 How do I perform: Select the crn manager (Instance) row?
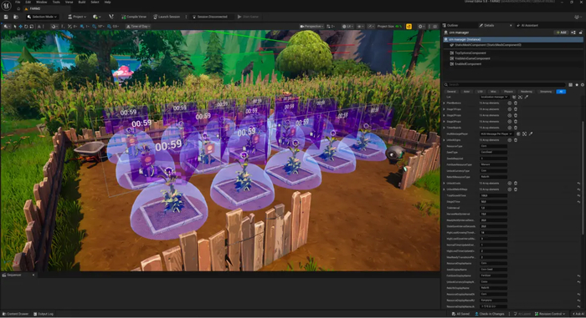coord(512,39)
